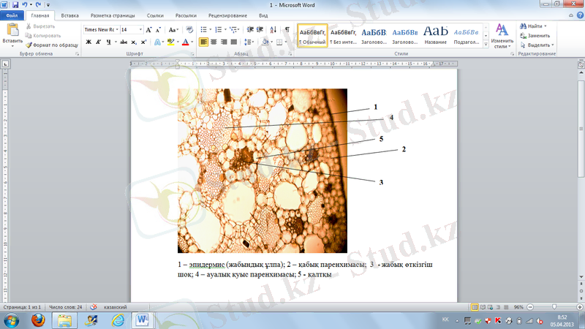The width and height of the screenshot is (585, 329).
Task: Expand the Find (Найти) dropdown arrow
Action: tap(546, 26)
